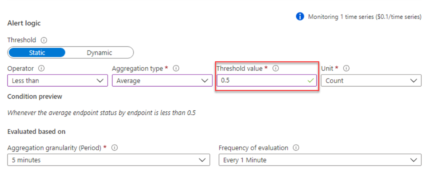Click Frequency of evaluation info icon

(x=296, y=148)
